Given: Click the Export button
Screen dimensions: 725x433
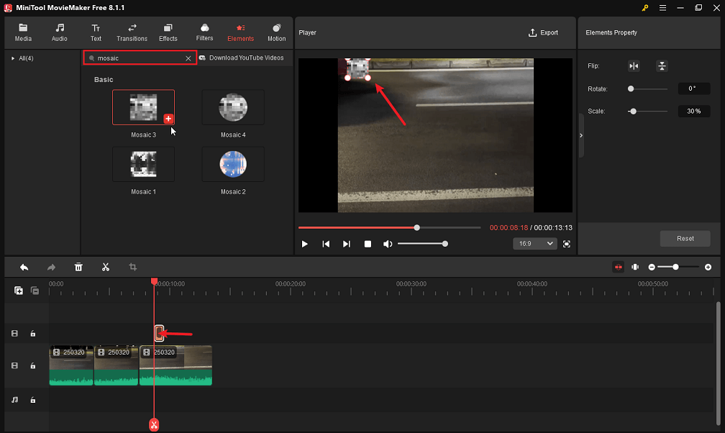Looking at the screenshot, I should click(543, 33).
